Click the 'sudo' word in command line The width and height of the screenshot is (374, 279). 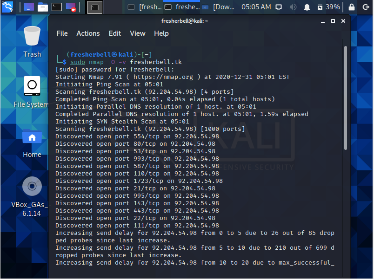78,62
